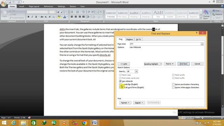
Task: Open the Search direction All dropdown
Action: (136, 71)
